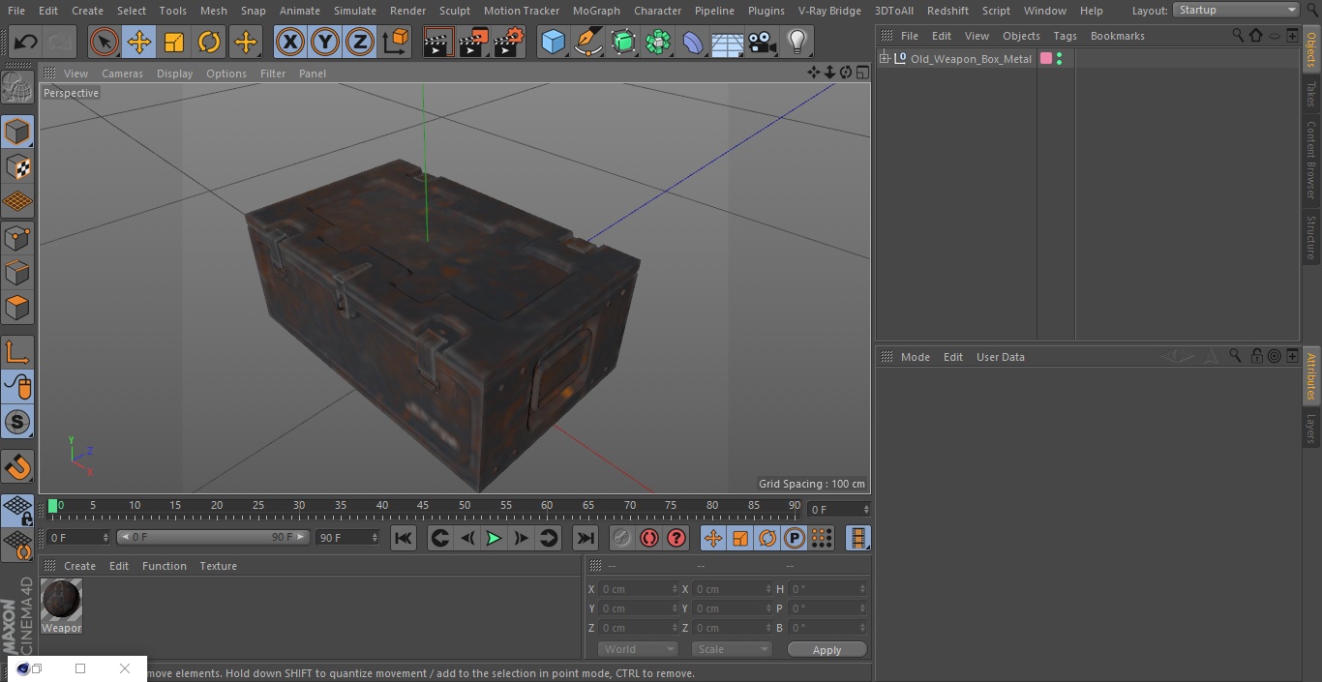
Task: Click the H rotation stepper arrows
Action: point(862,589)
